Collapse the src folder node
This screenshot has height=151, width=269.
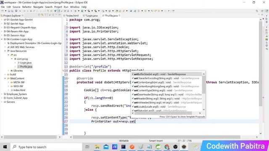click(x=8, y=55)
